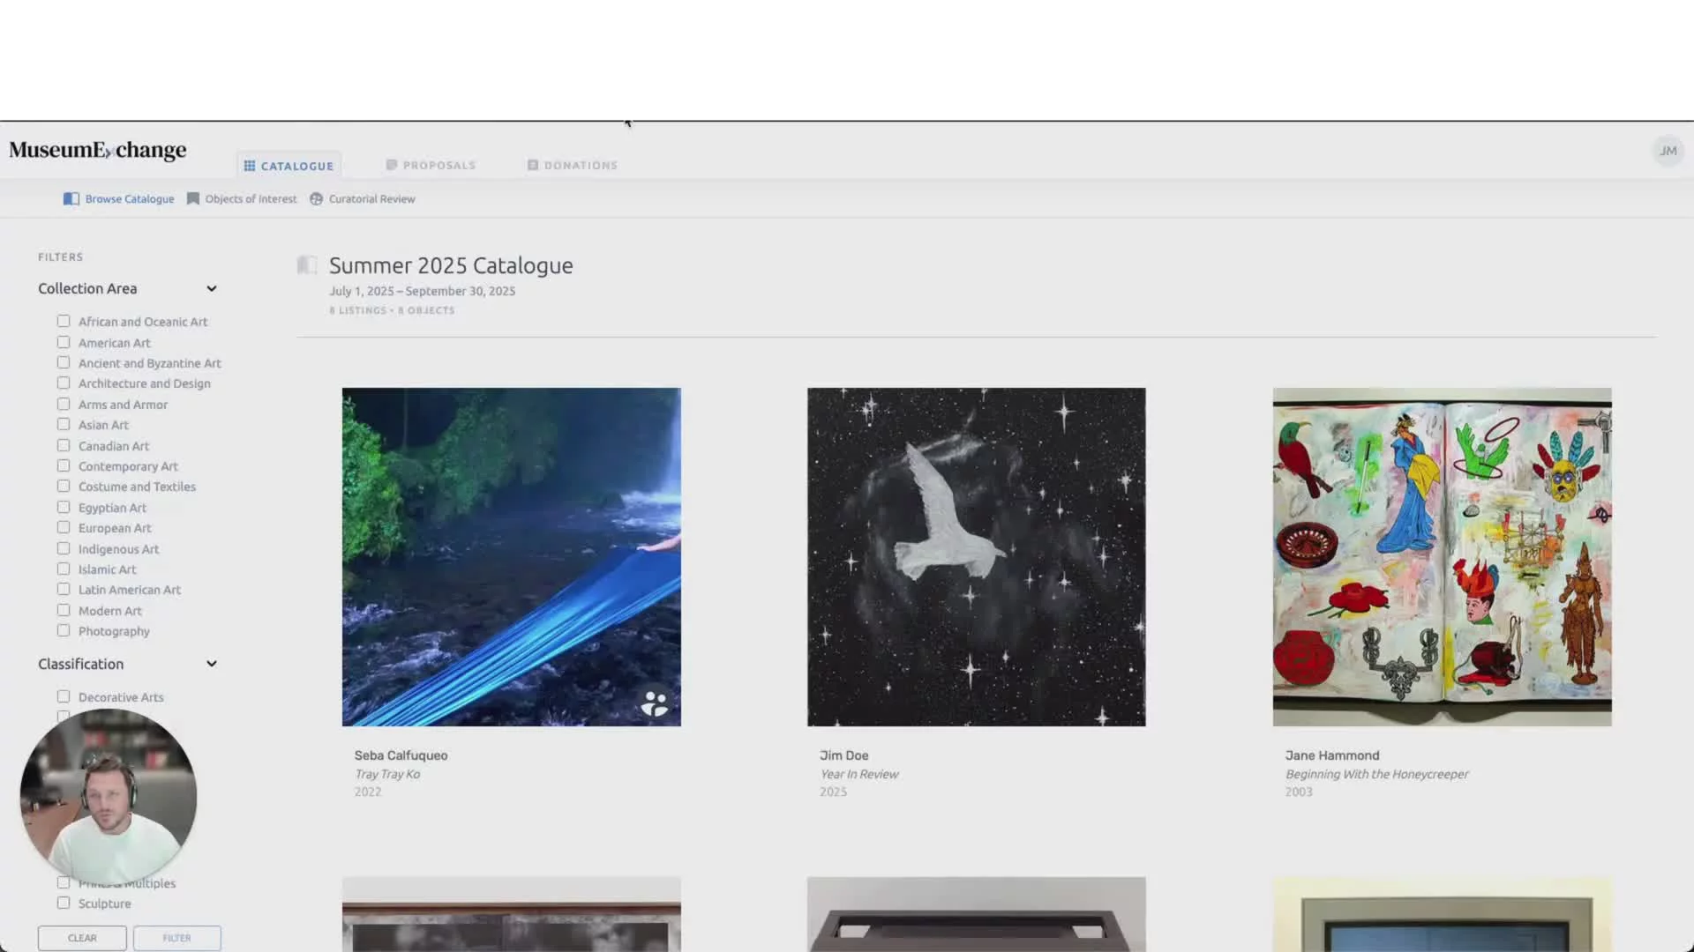
Task: Check the Latin American Art filter
Action: point(64,590)
